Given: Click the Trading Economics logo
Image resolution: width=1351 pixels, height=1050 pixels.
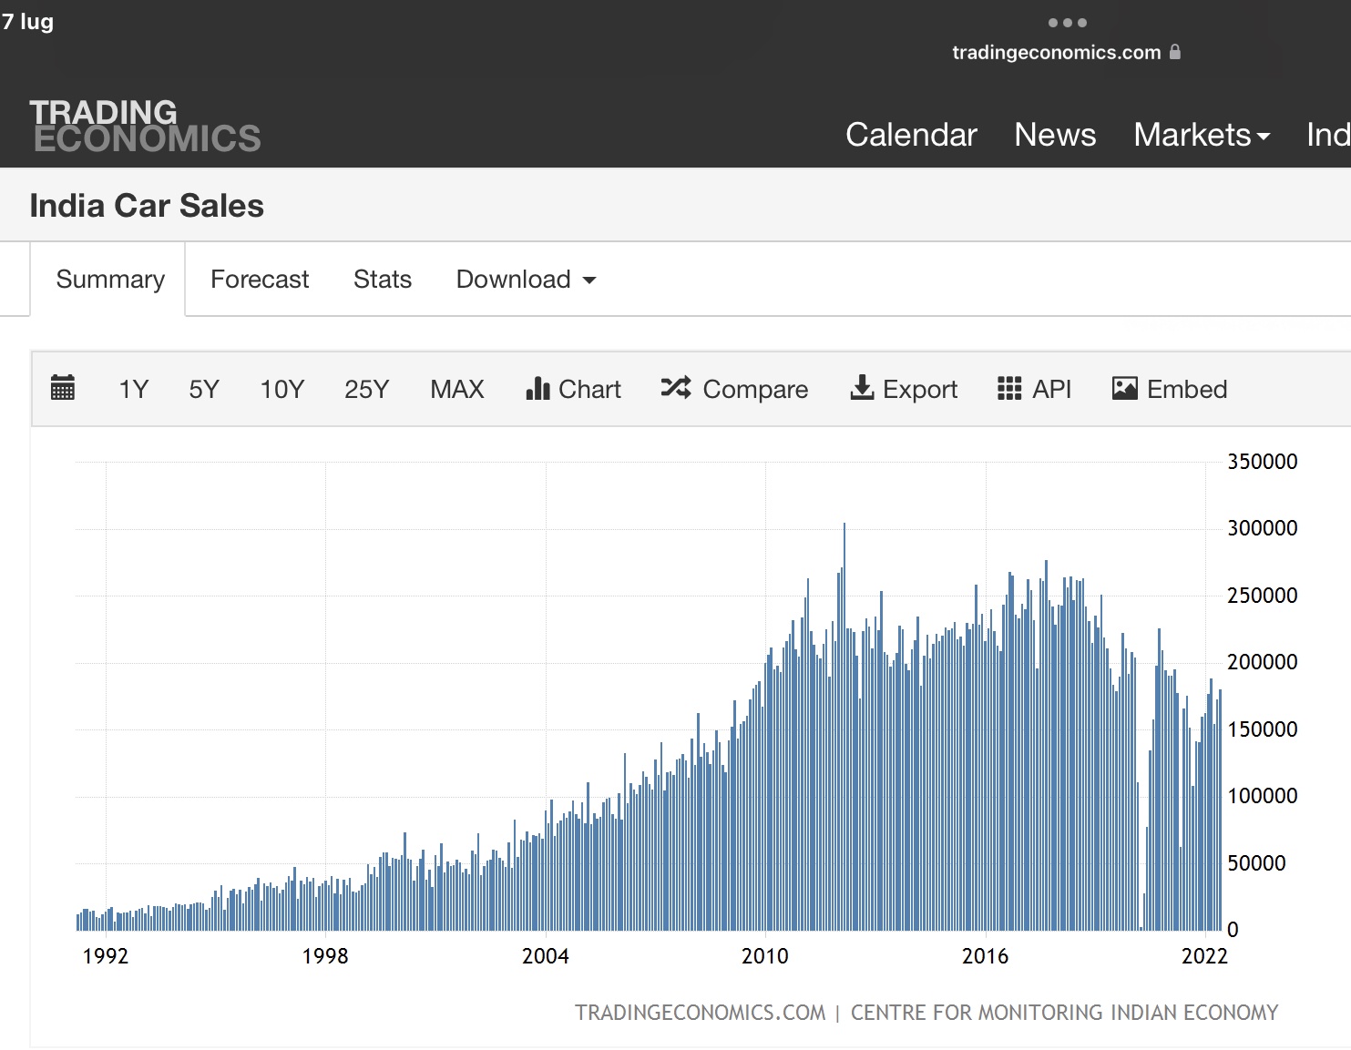Looking at the screenshot, I should 146,126.
